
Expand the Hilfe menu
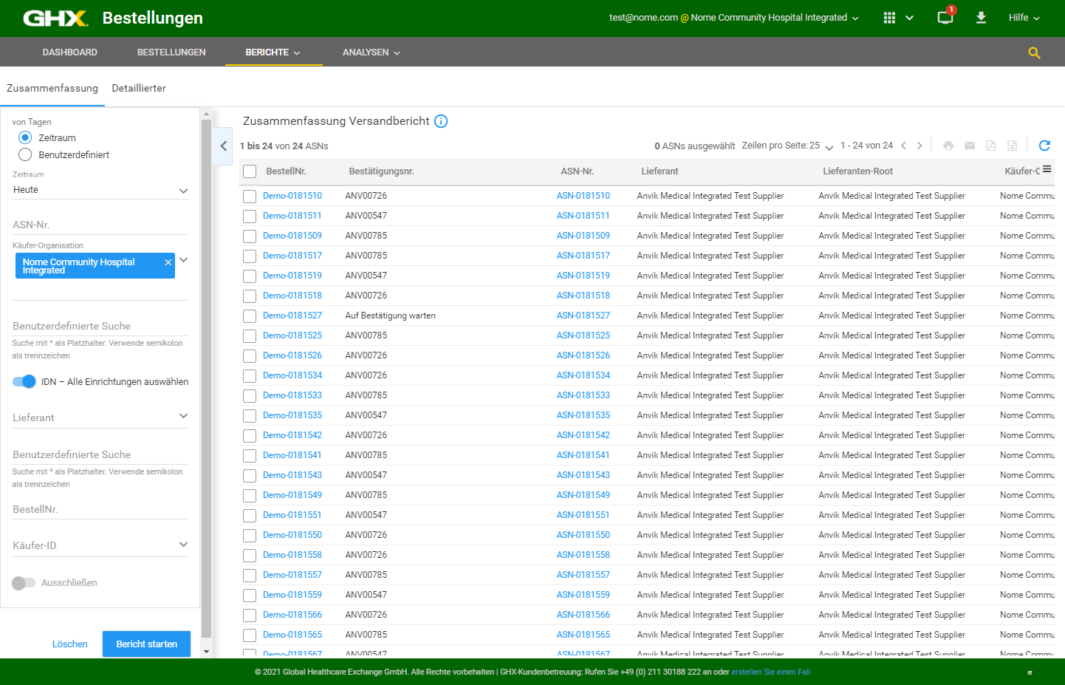click(1024, 18)
